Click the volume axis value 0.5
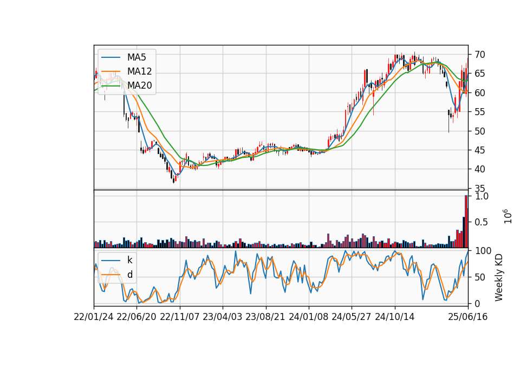520x373 pixels. pos(482,222)
